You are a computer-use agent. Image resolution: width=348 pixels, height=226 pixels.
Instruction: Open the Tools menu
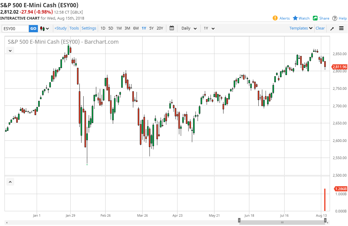point(74,28)
